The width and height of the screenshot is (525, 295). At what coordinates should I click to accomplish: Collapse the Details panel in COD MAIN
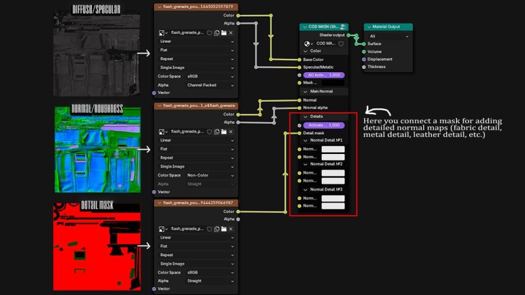pos(305,117)
